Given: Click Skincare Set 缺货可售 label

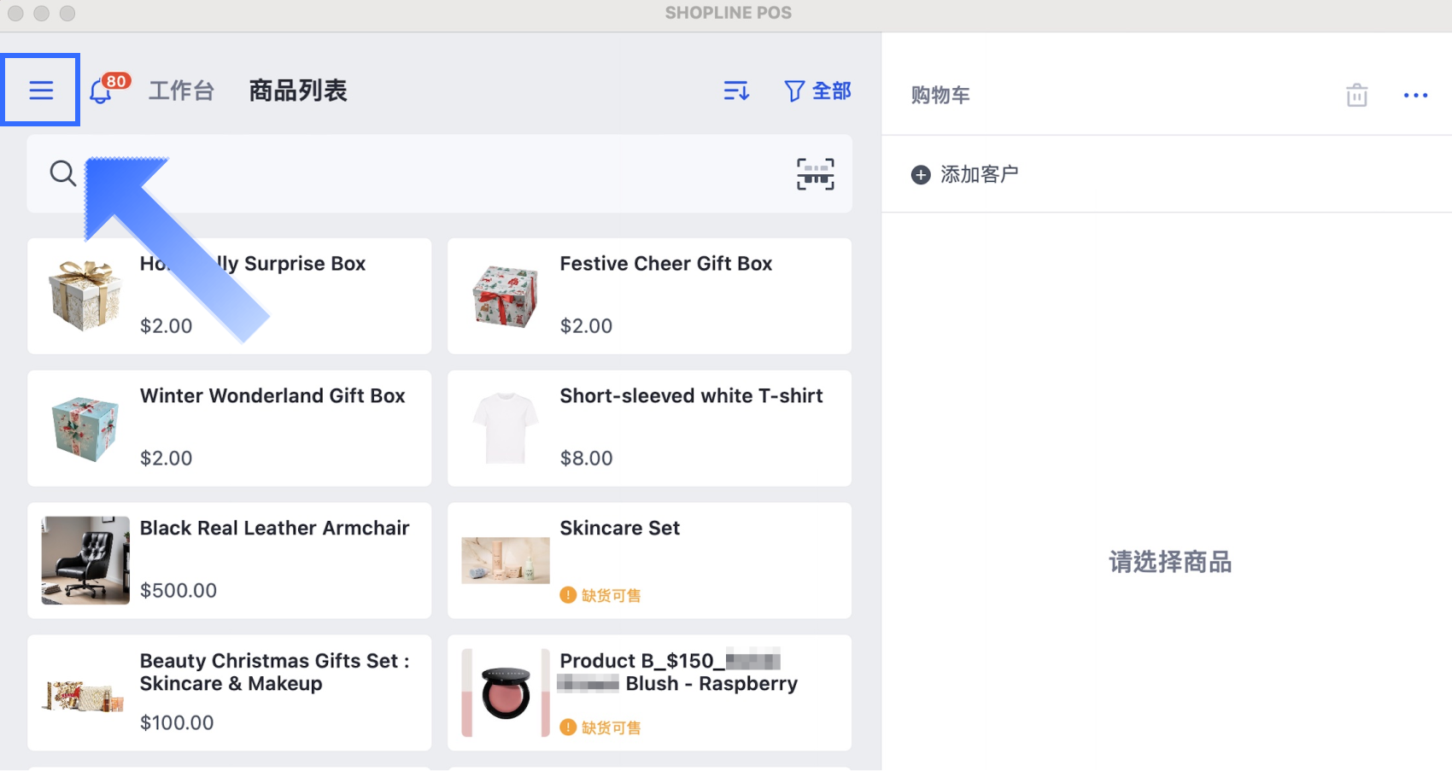Looking at the screenshot, I should click(x=612, y=595).
